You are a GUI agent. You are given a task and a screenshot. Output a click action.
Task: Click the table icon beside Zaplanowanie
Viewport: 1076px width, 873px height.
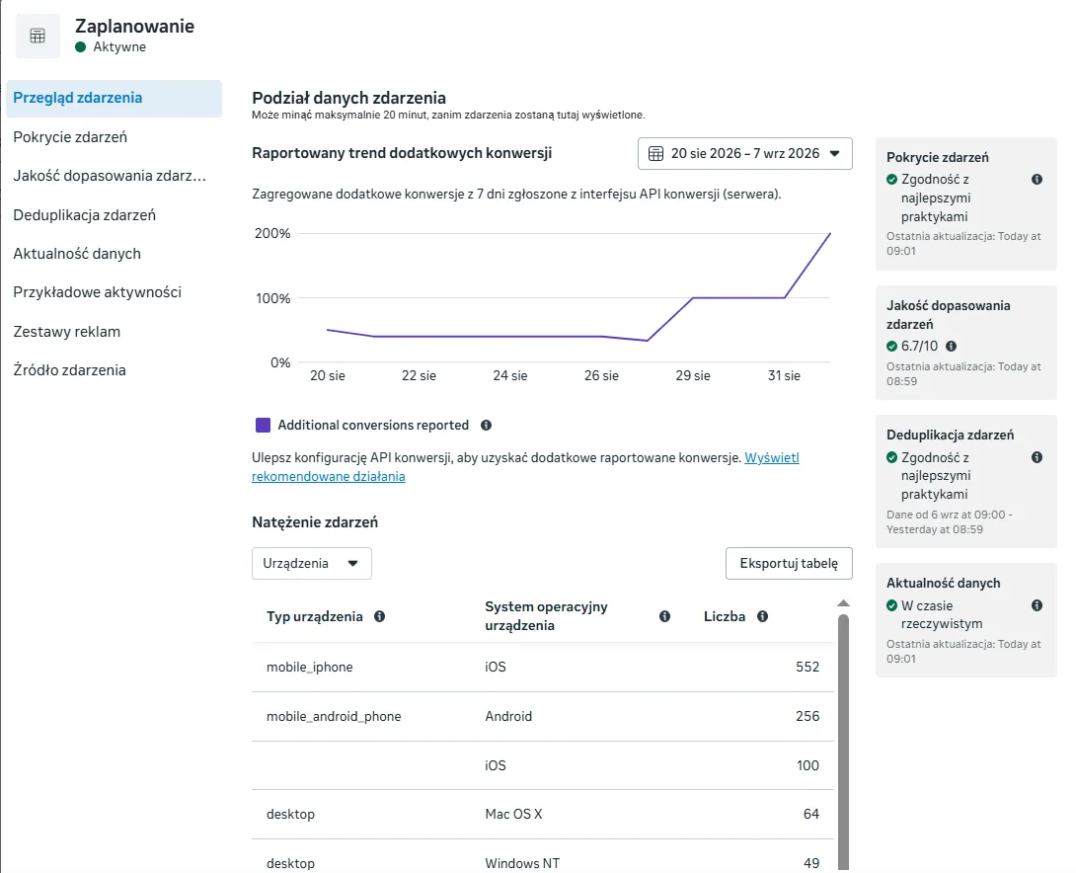coord(38,36)
